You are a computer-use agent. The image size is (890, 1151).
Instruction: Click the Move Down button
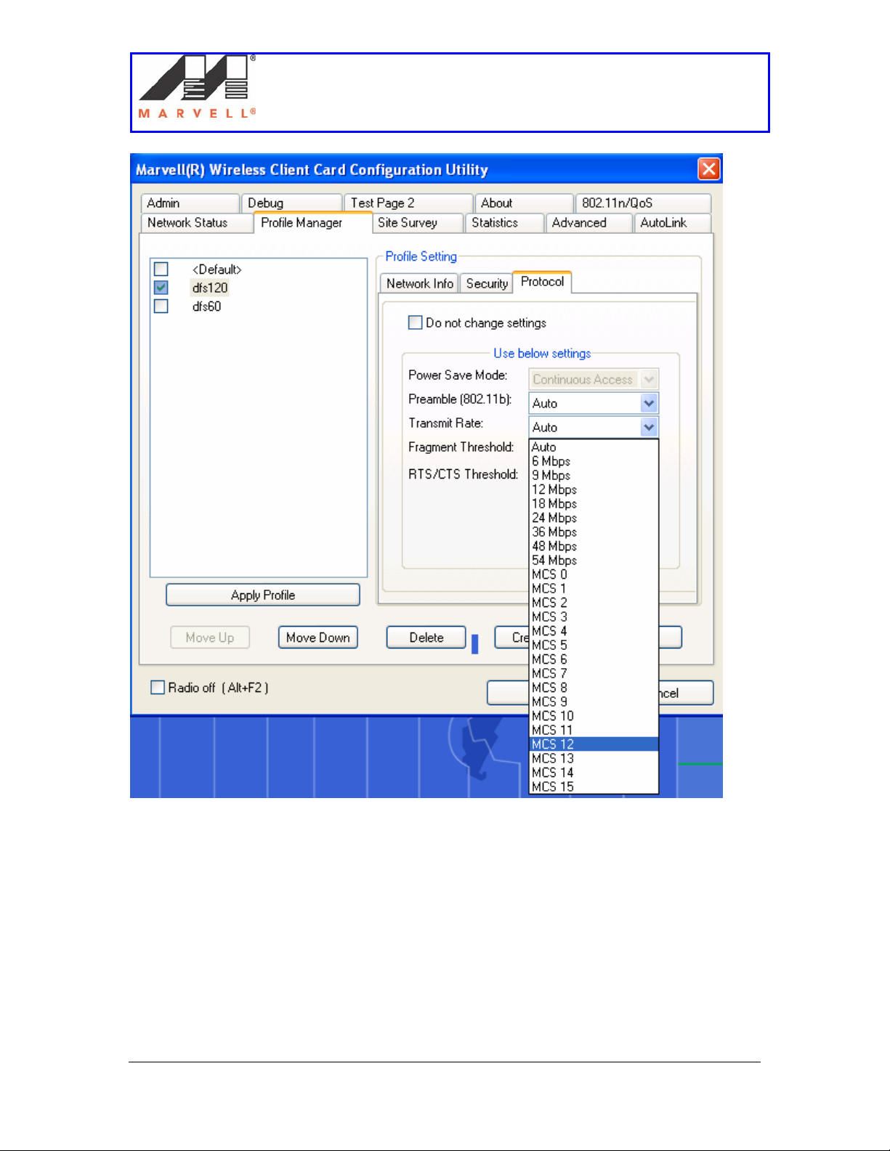[x=317, y=637]
